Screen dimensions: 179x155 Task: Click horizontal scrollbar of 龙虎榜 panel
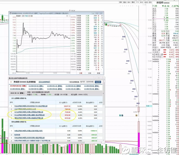(x=48, y=142)
